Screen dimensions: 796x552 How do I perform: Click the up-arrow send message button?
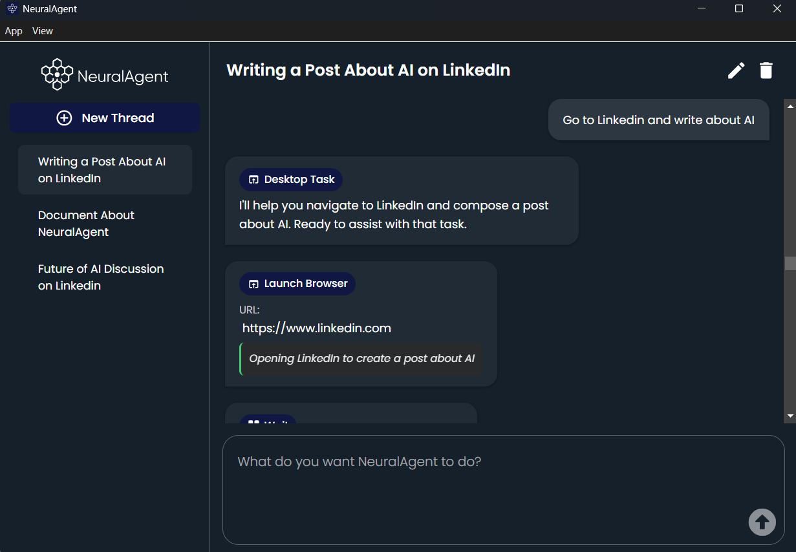click(x=762, y=522)
